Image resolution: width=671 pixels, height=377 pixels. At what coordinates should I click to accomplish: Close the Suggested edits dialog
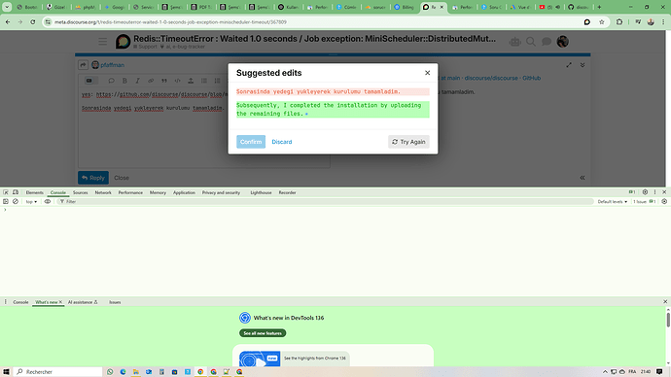427,73
